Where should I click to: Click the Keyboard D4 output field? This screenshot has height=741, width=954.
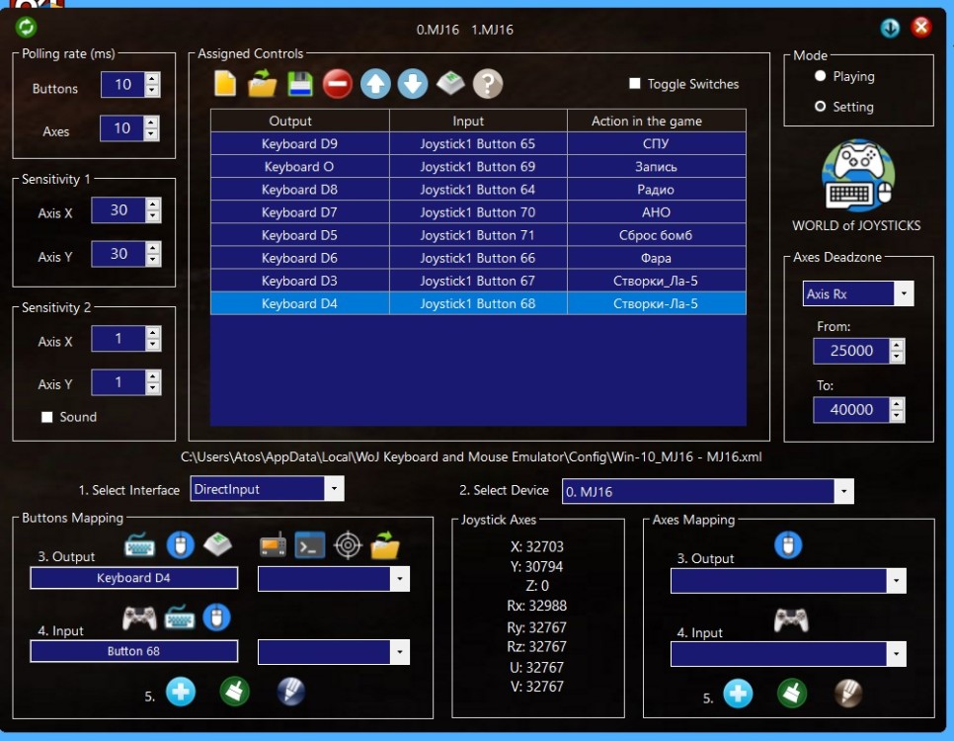pyautogui.click(x=134, y=578)
